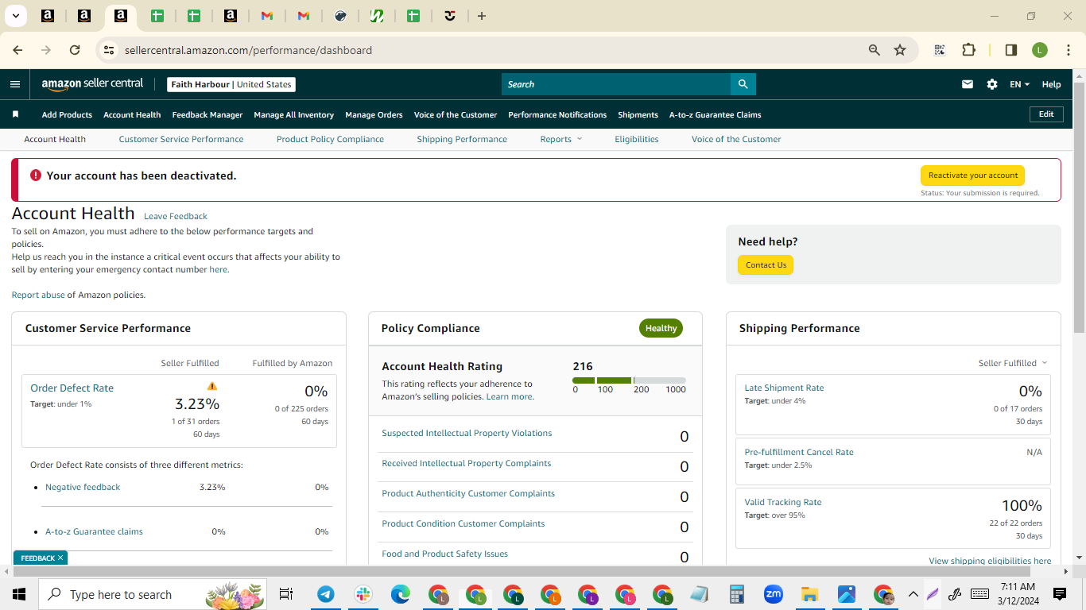Open a new browser tab with plus
The image size is (1086, 610).
coord(482,16)
